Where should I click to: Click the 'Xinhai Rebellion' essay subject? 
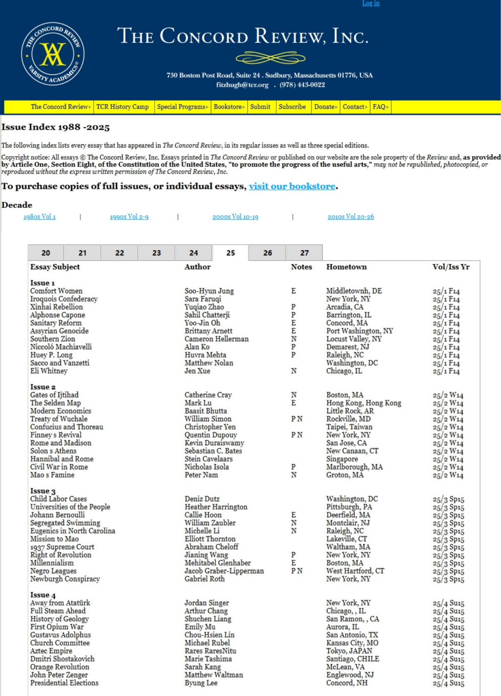click(57, 307)
